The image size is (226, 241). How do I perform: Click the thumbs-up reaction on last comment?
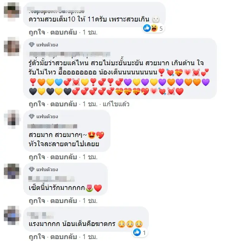pyautogui.click(x=137, y=232)
